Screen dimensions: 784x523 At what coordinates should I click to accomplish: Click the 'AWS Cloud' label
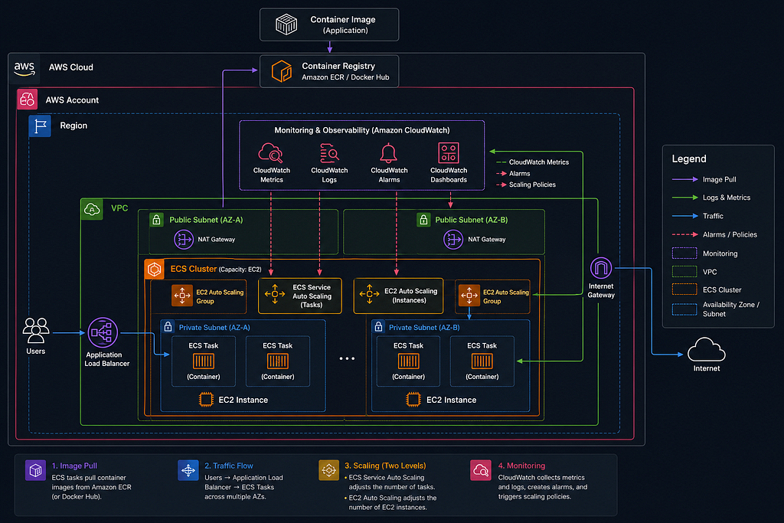(x=71, y=67)
